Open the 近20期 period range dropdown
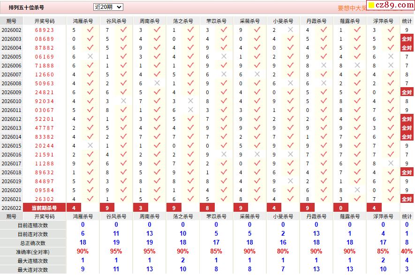 pyautogui.click(x=108, y=7)
